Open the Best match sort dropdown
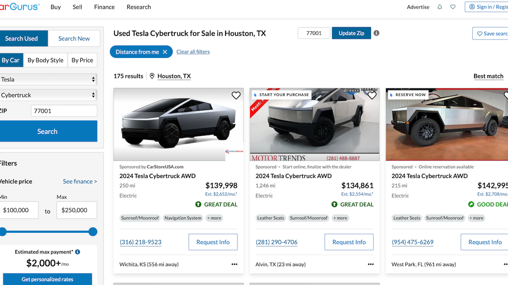The image size is (508, 285). [488, 76]
